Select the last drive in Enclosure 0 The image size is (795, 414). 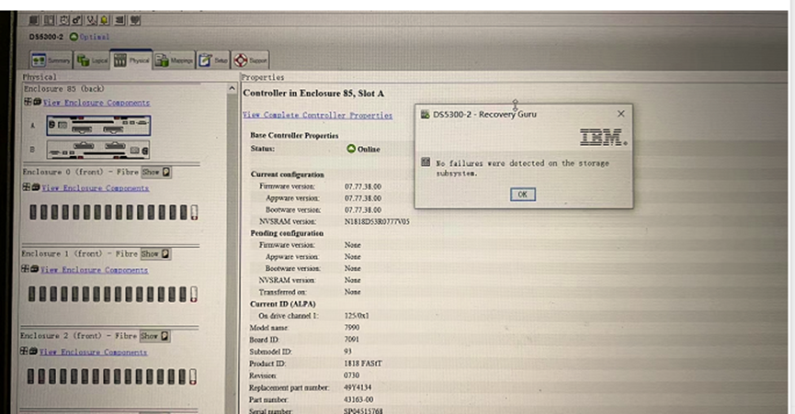tap(193, 212)
